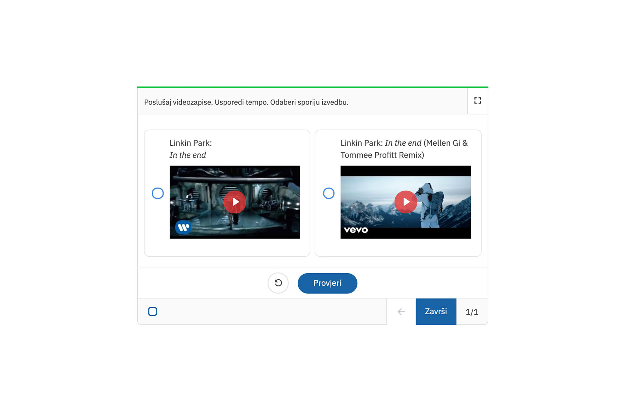
Task: Select the radio button for Linkin Park In the end original
Action: (x=158, y=193)
